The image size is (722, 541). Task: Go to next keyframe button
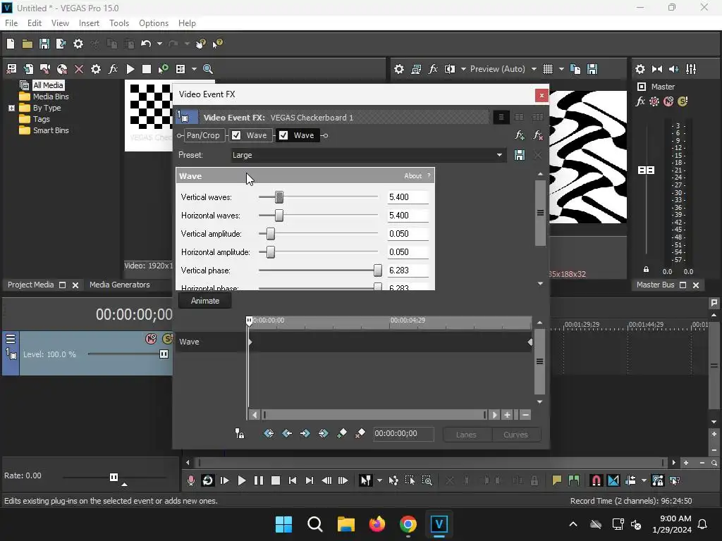pos(305,433)
